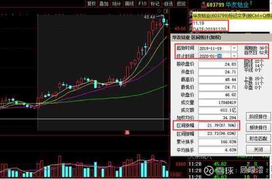Expand the 终止时间 date dropdown arrow
272x179 pixels.
(x=234, y=56)
